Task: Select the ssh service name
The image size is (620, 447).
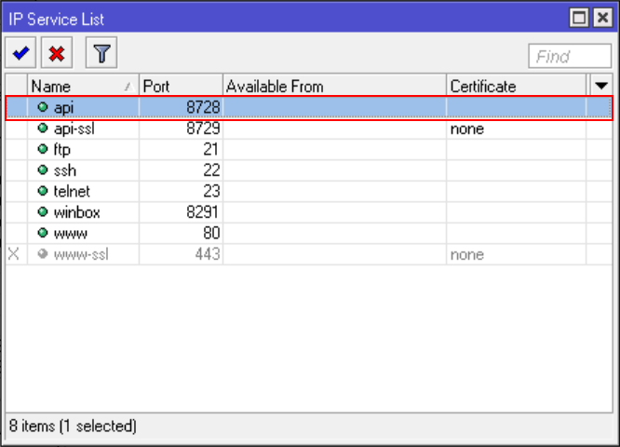Action: (65, 170)
